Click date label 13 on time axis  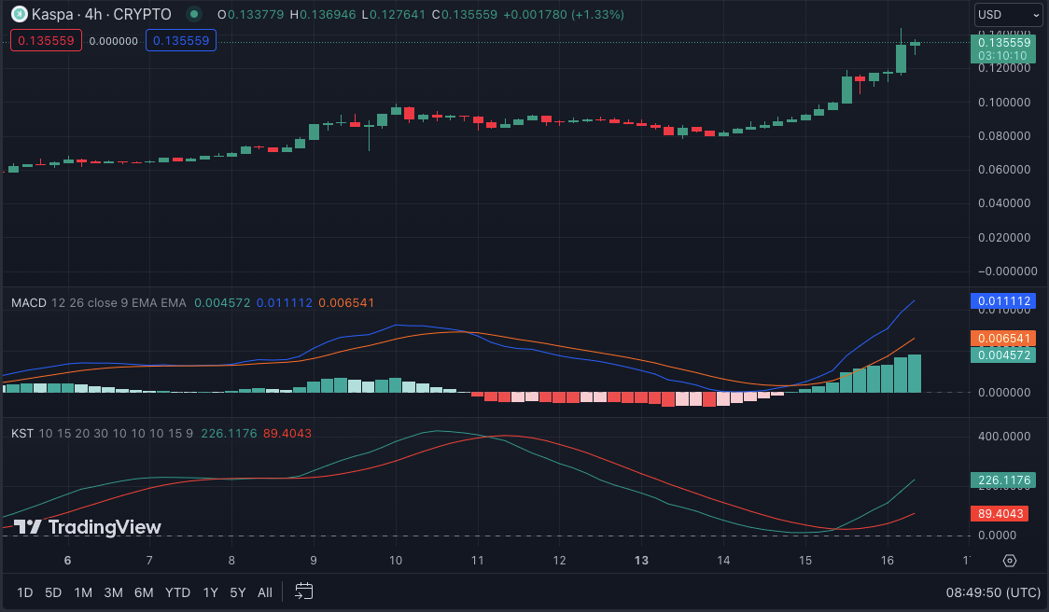pos(641,561)
